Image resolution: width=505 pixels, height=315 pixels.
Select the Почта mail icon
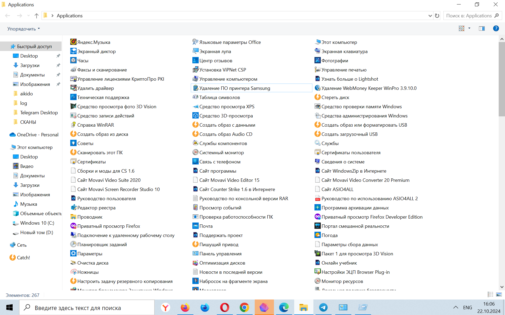point(196,226)
